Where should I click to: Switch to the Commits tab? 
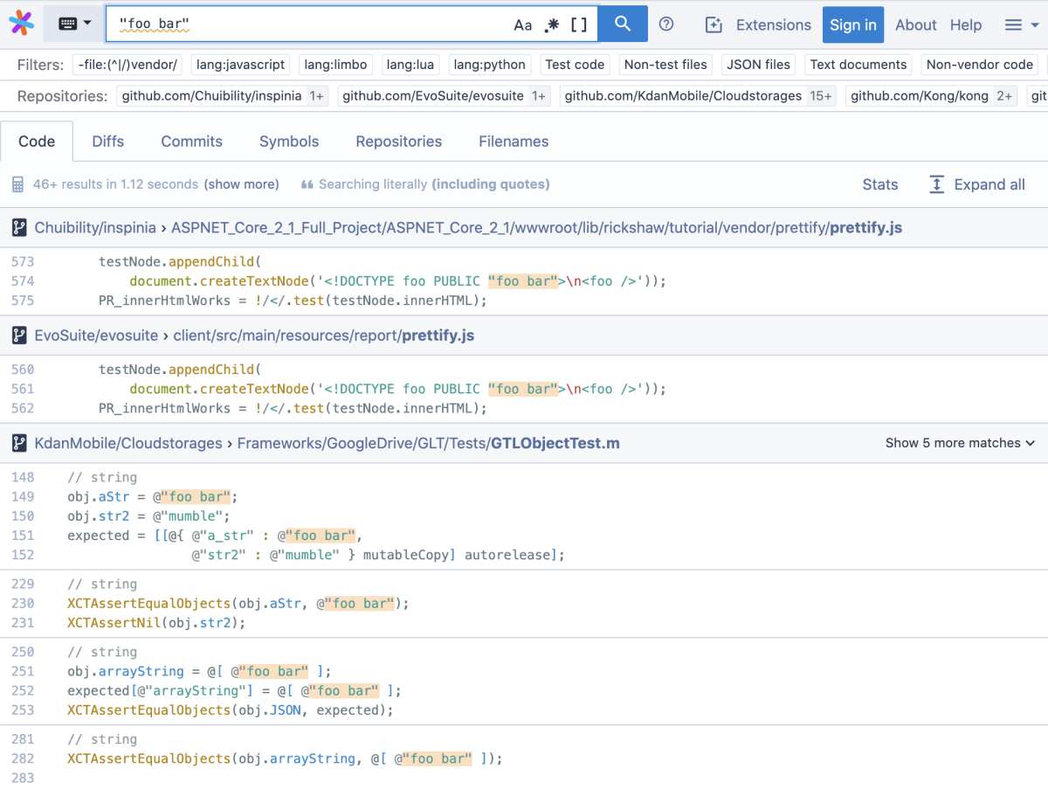pyautogui.click(x=192, y=142)
